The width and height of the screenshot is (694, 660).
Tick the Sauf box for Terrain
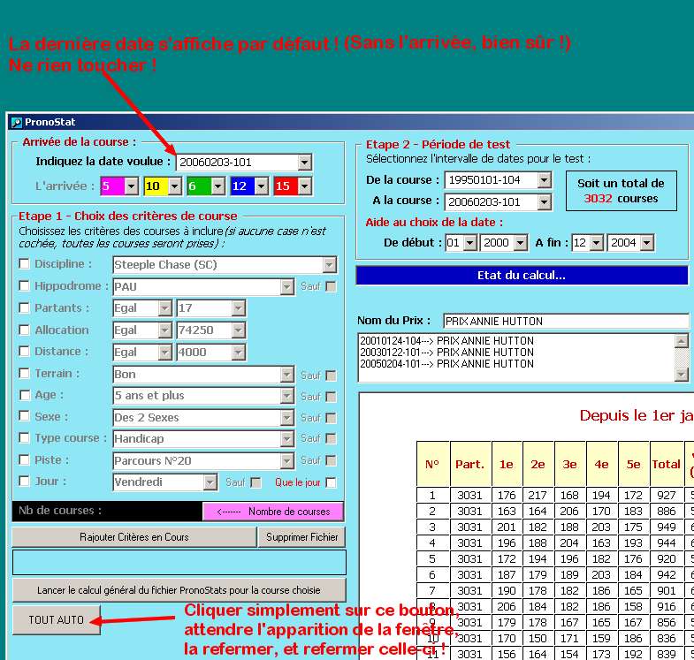pos(331,376)
